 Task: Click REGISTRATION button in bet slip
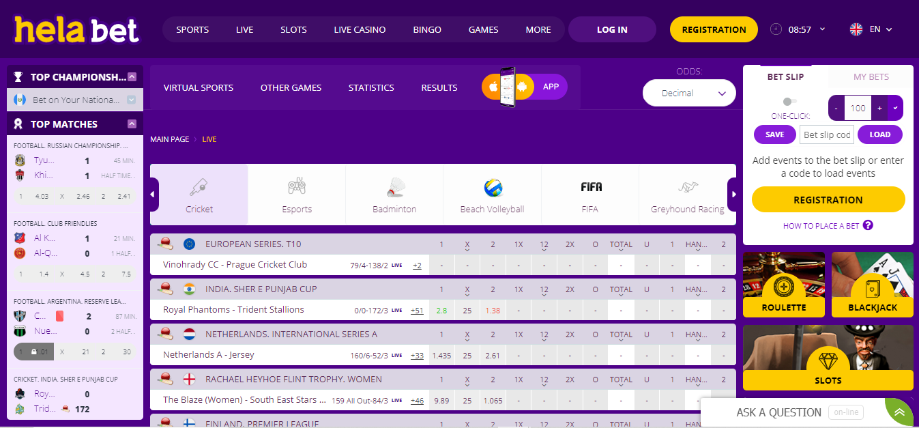pyautogui.click(x=828, y=199)
